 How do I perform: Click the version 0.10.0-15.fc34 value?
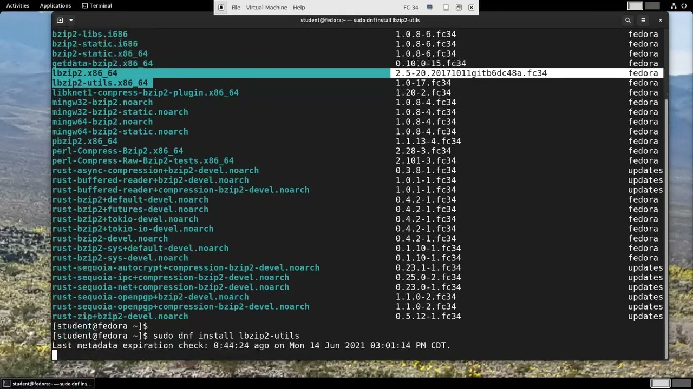[x=430, y=63]
